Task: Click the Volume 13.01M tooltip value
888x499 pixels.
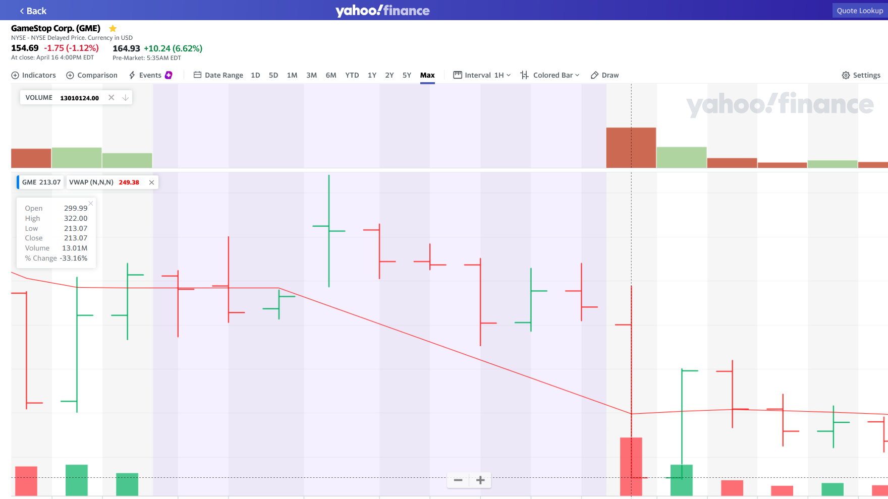Action: [x=75, y=248]
